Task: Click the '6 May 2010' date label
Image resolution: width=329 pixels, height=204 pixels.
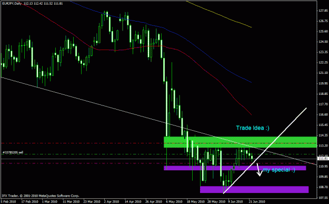Action: 174,202
